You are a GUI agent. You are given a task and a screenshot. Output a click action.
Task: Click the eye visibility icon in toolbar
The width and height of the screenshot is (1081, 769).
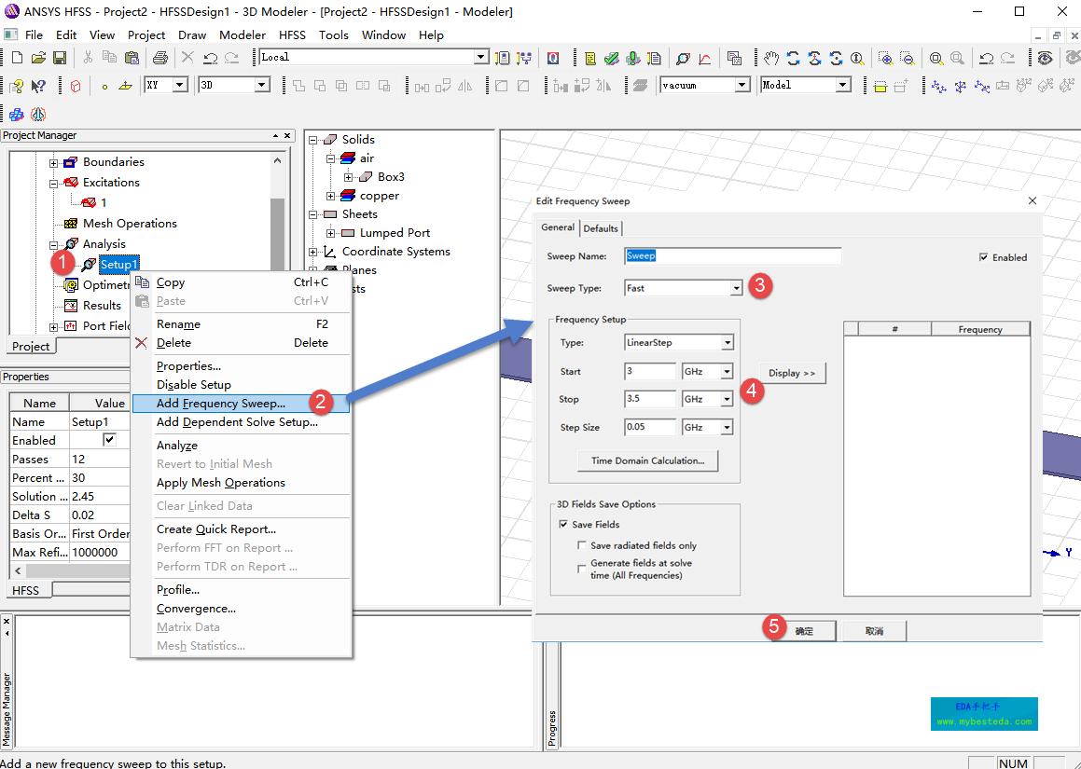pos(1045,58)
